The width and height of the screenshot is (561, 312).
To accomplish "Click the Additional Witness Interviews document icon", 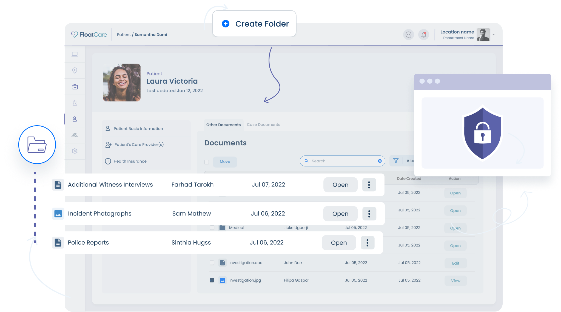I will click(x=58, y=185).
